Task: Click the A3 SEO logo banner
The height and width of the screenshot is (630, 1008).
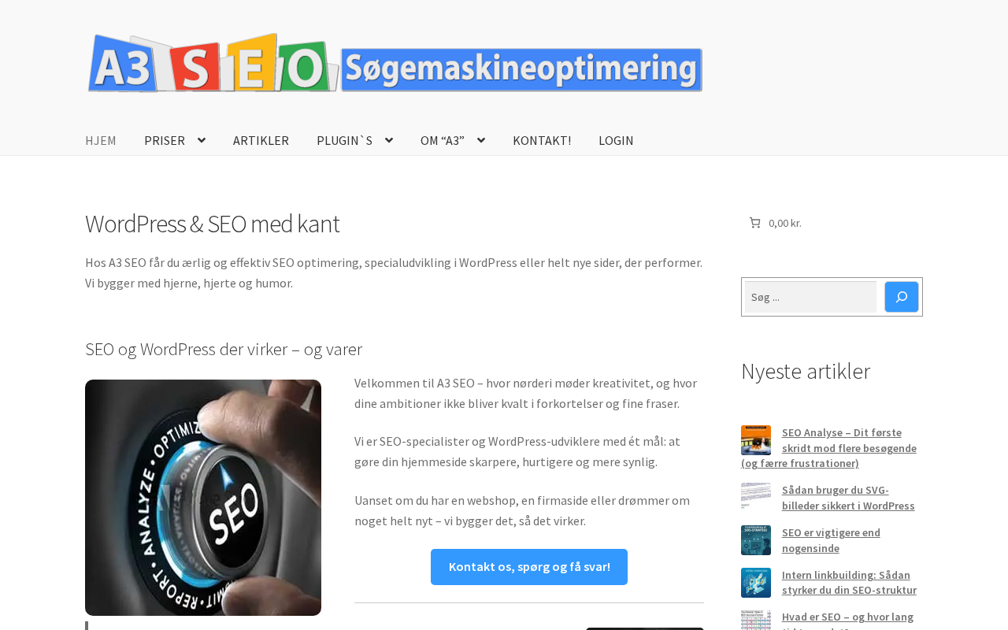Action: [395, 63]
